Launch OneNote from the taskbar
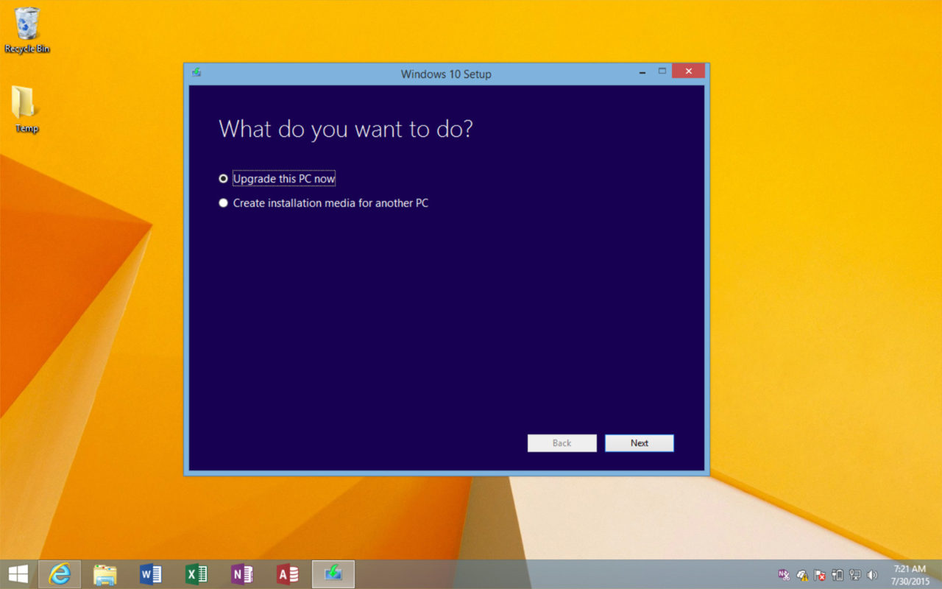The image size is (942, 589). pos(241,574)
